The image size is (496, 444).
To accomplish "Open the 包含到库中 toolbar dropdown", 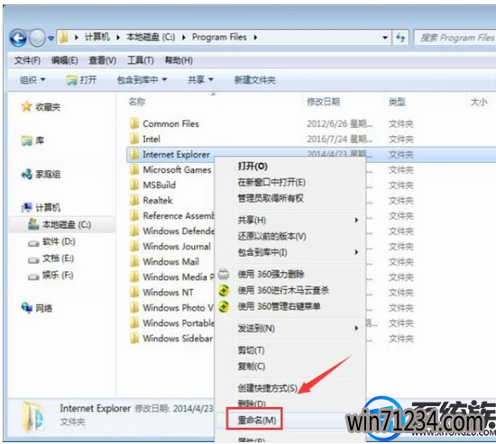I will pyautogui.click(x=142, y=80).
